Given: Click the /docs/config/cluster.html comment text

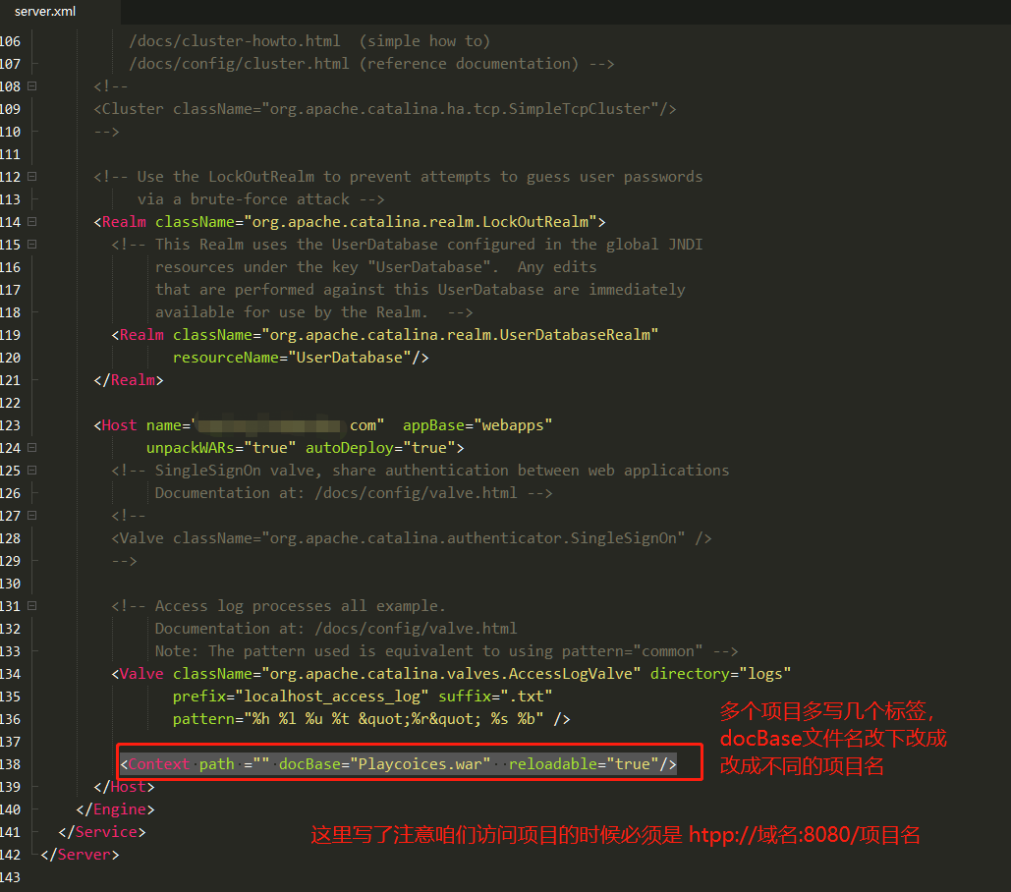Looking at the screenshot, I should click(x=239, y=63).
